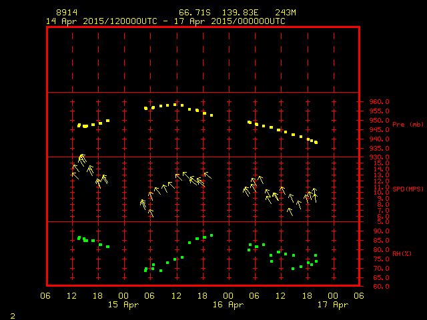Select pressure axis label "930.0"
427x320 pixels.
379,157
